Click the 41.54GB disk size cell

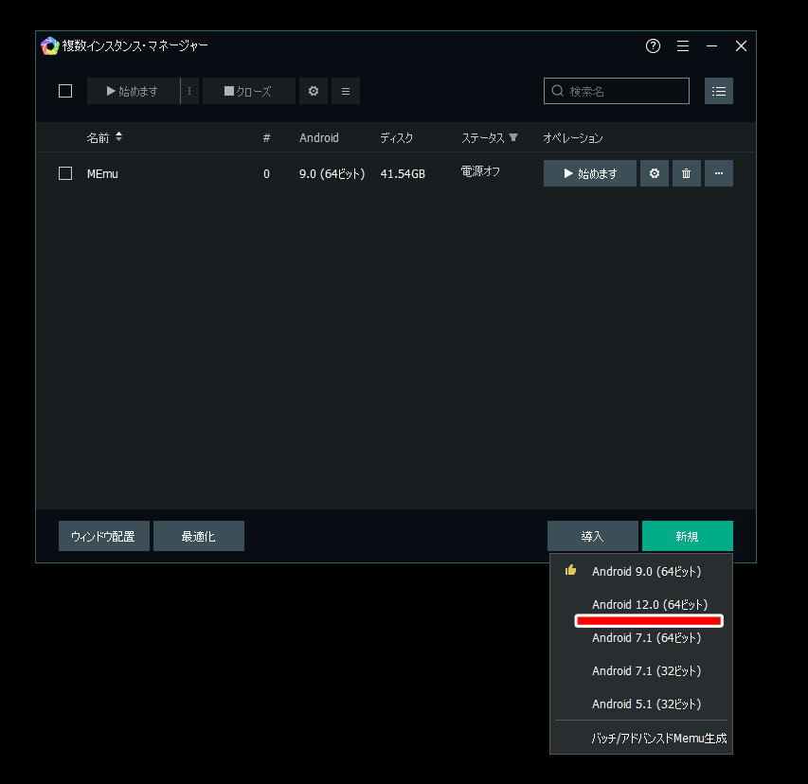coord(403,174)
